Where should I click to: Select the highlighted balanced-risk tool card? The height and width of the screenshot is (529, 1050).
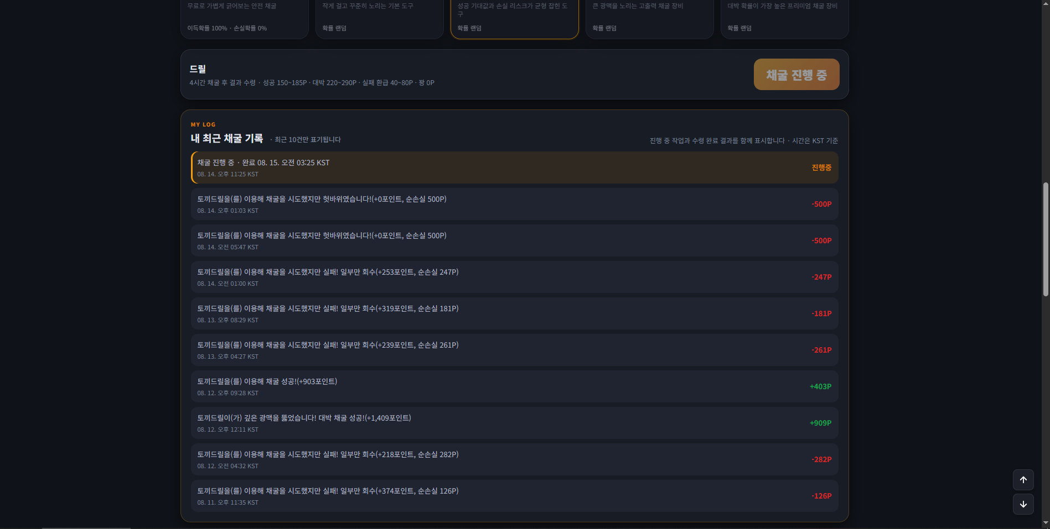[515, 19]
